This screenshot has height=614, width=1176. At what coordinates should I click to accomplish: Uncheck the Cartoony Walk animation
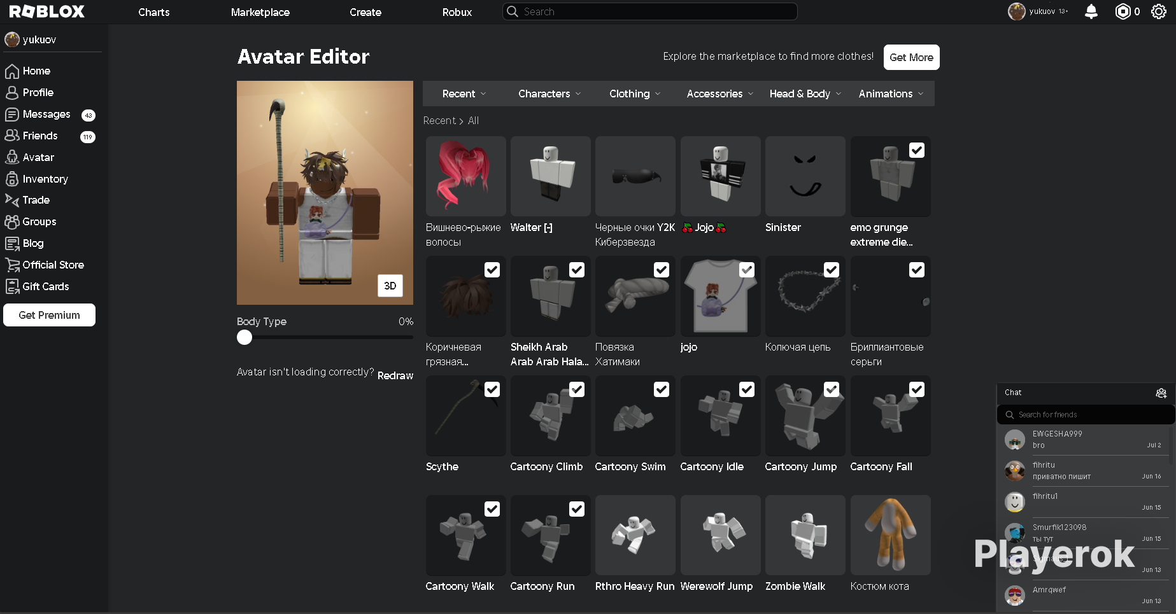coord(492,509)
